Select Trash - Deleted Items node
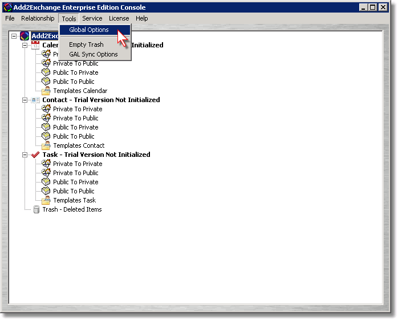 coord(72,210)
